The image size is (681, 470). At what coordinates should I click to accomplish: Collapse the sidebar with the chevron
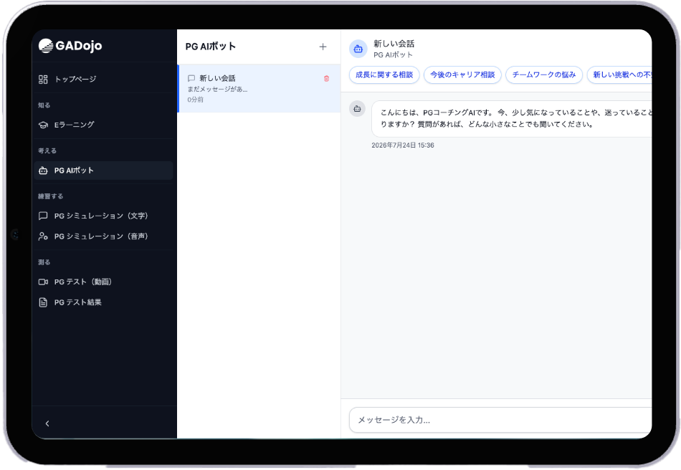coord(47,423)
